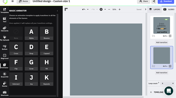Open the Brand Kit panel
The height and width of the screenshot is (98, 176).
pos(5,75)
